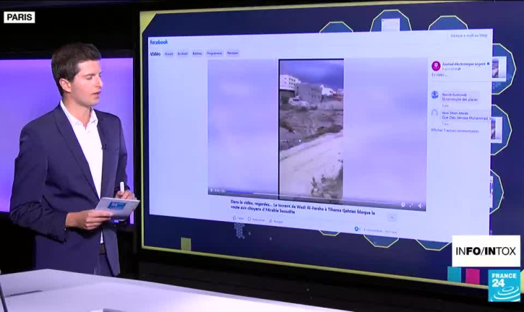
Task: Click the '7 ans' comment timestamp
Action: click(x=445, y=124)
